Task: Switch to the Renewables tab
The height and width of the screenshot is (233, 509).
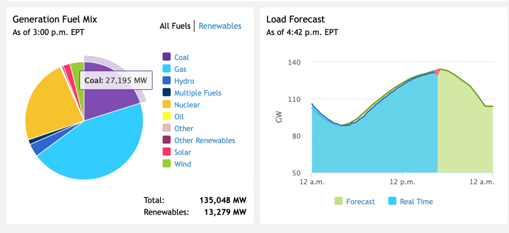Action: pos(220,26)
